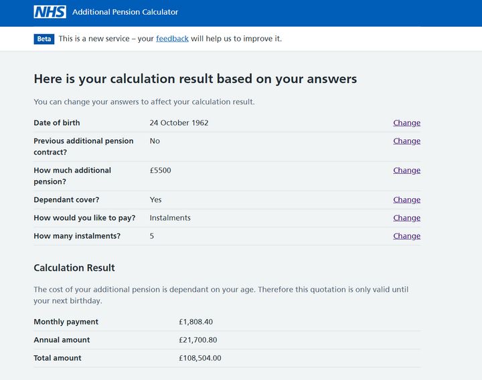Click the Calculation Result section heading
This screenshot has width=482, height=380.
click(x=74, y=268)
